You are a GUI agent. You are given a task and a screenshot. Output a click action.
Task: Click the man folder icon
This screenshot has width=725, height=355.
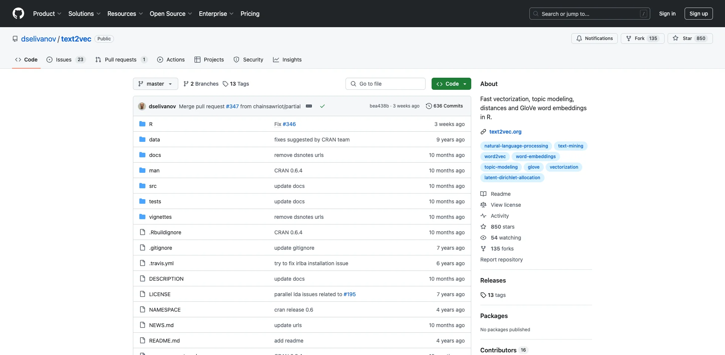[142, 171]
